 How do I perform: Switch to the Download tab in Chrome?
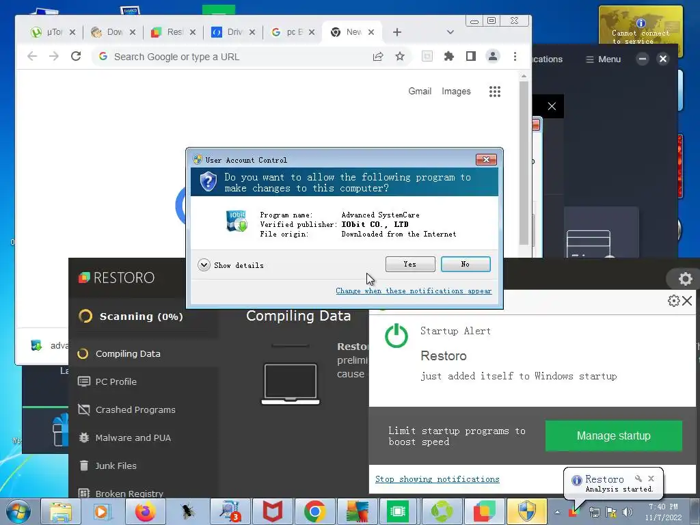tap(113, 32)
